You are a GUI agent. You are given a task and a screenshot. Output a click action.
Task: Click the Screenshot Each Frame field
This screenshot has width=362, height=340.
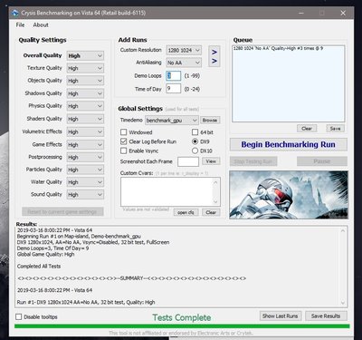pos(188,161)
